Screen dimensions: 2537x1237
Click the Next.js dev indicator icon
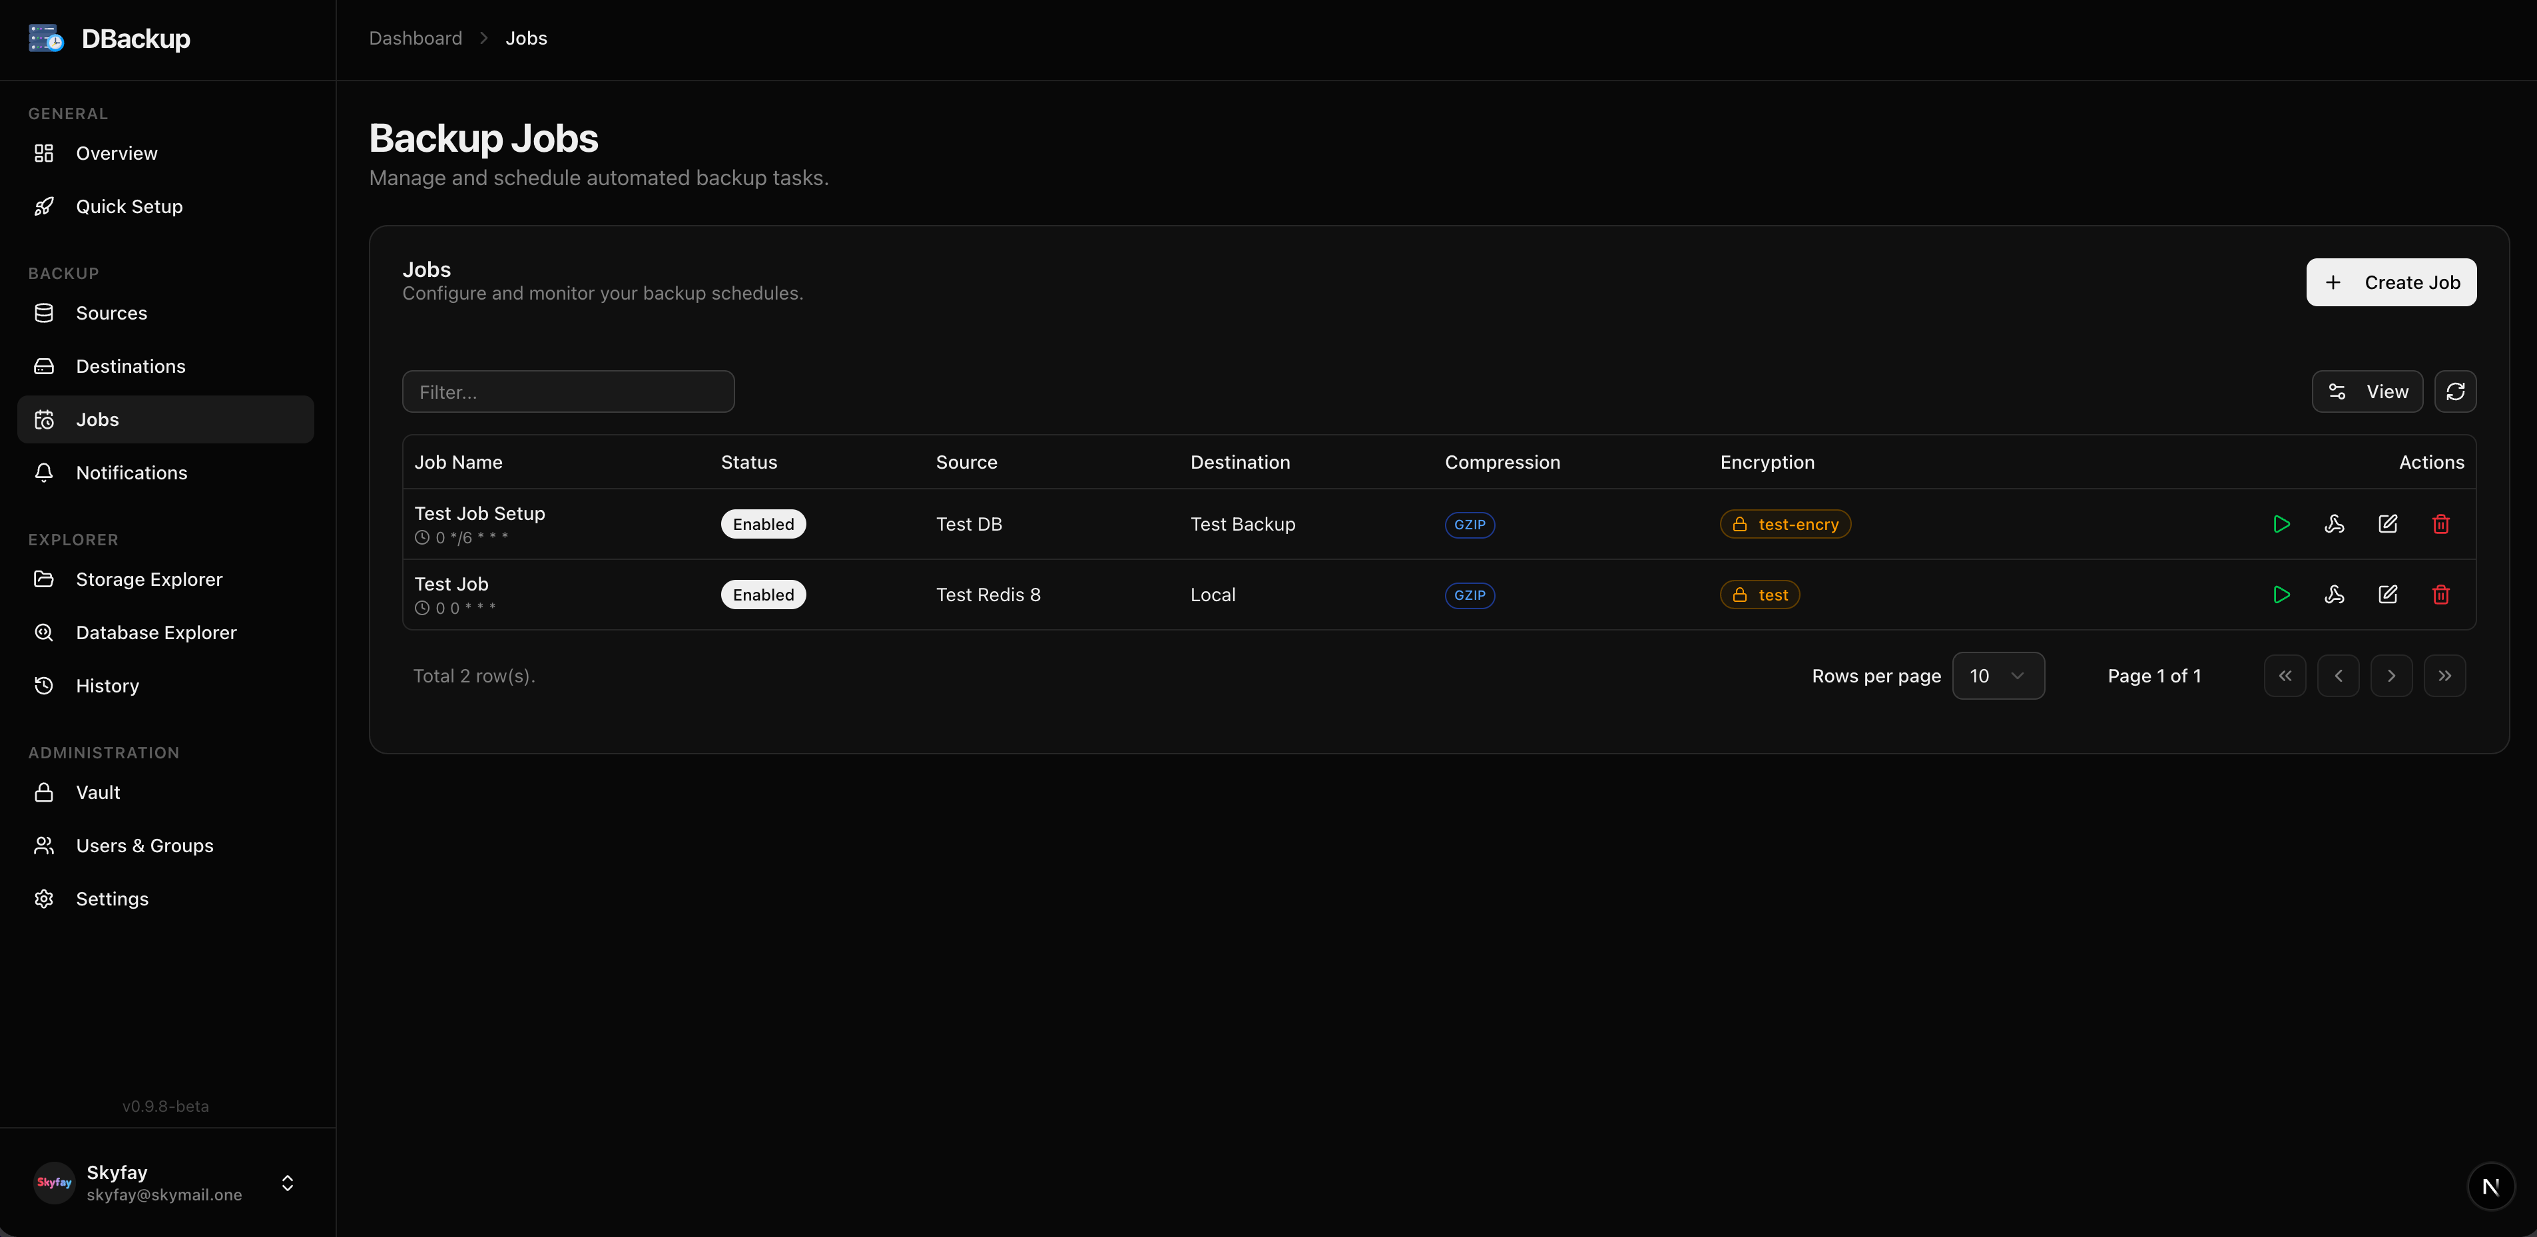point(2490,1187)
